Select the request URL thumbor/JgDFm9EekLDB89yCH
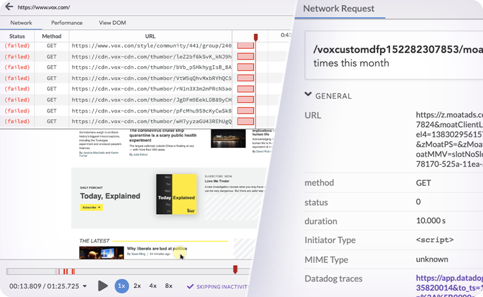 pos(152,100)
